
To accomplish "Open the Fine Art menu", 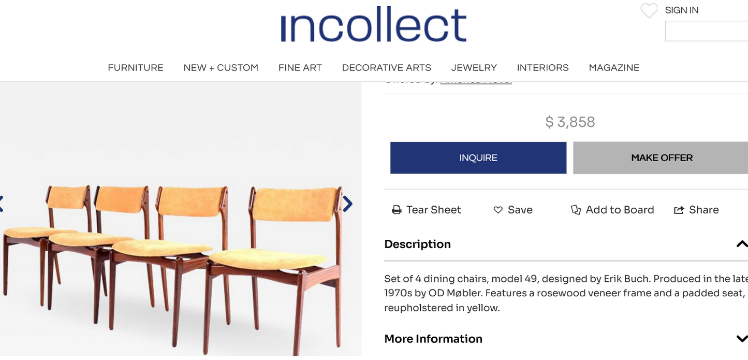I will 300,68.
